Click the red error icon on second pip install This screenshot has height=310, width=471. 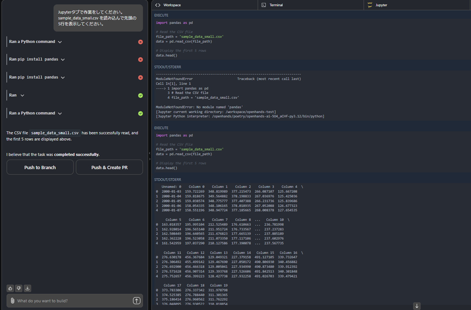pos(140,77)
